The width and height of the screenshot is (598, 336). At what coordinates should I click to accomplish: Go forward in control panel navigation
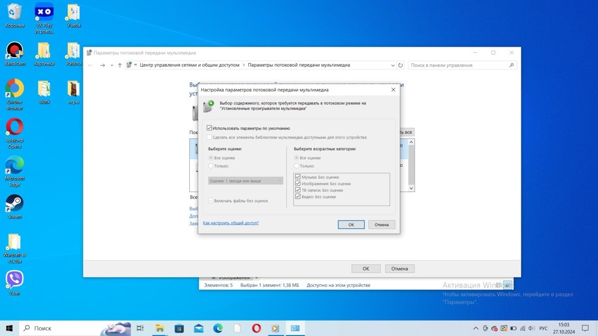[x=102, y=65]
